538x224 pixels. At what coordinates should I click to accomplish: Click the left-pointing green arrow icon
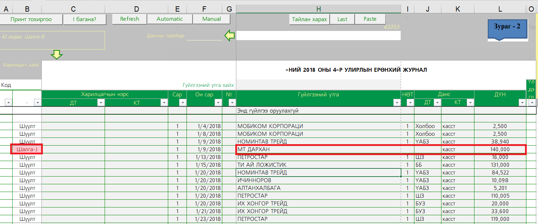pos(230,36)
